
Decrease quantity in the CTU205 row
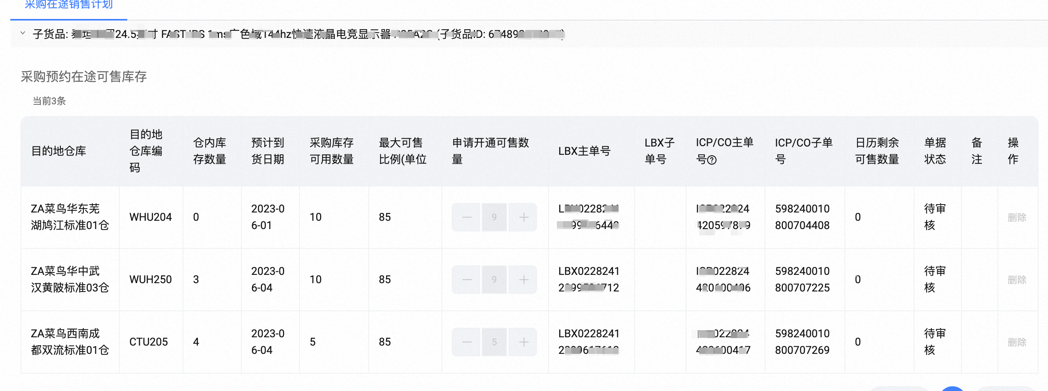(x=467, y=342)
